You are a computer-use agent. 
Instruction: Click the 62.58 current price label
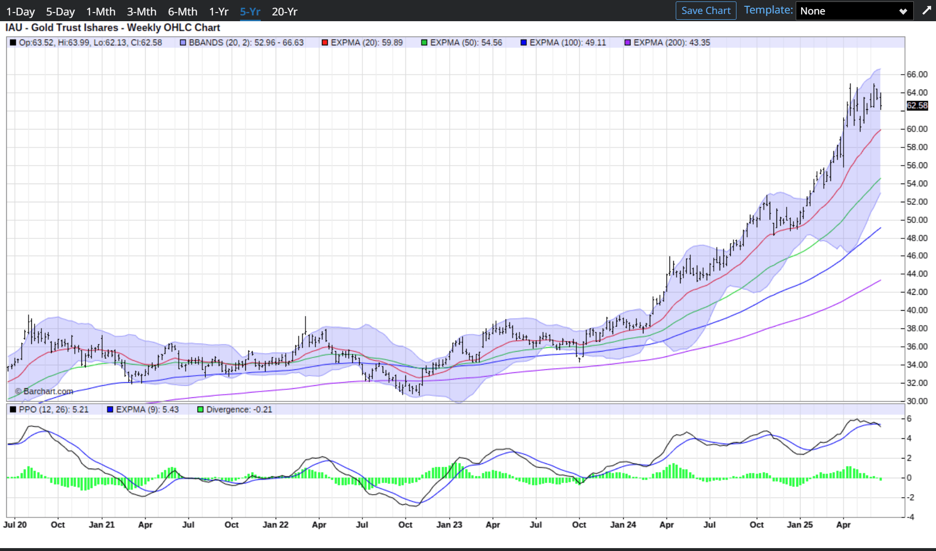tap(917, 105)
